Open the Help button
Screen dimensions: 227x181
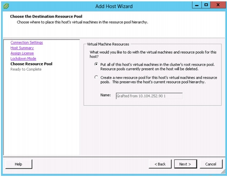click(19, 164)
